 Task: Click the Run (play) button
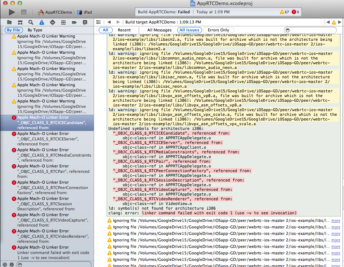[x=12, y=12]
